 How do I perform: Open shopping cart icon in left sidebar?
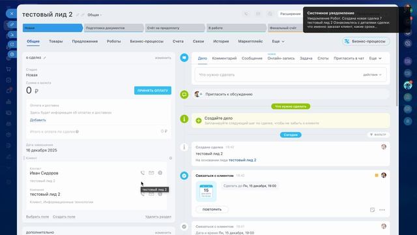pos(8,69)
